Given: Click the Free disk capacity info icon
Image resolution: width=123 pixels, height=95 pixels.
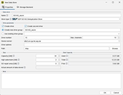Looking at the screenshot, I should 67,64.
